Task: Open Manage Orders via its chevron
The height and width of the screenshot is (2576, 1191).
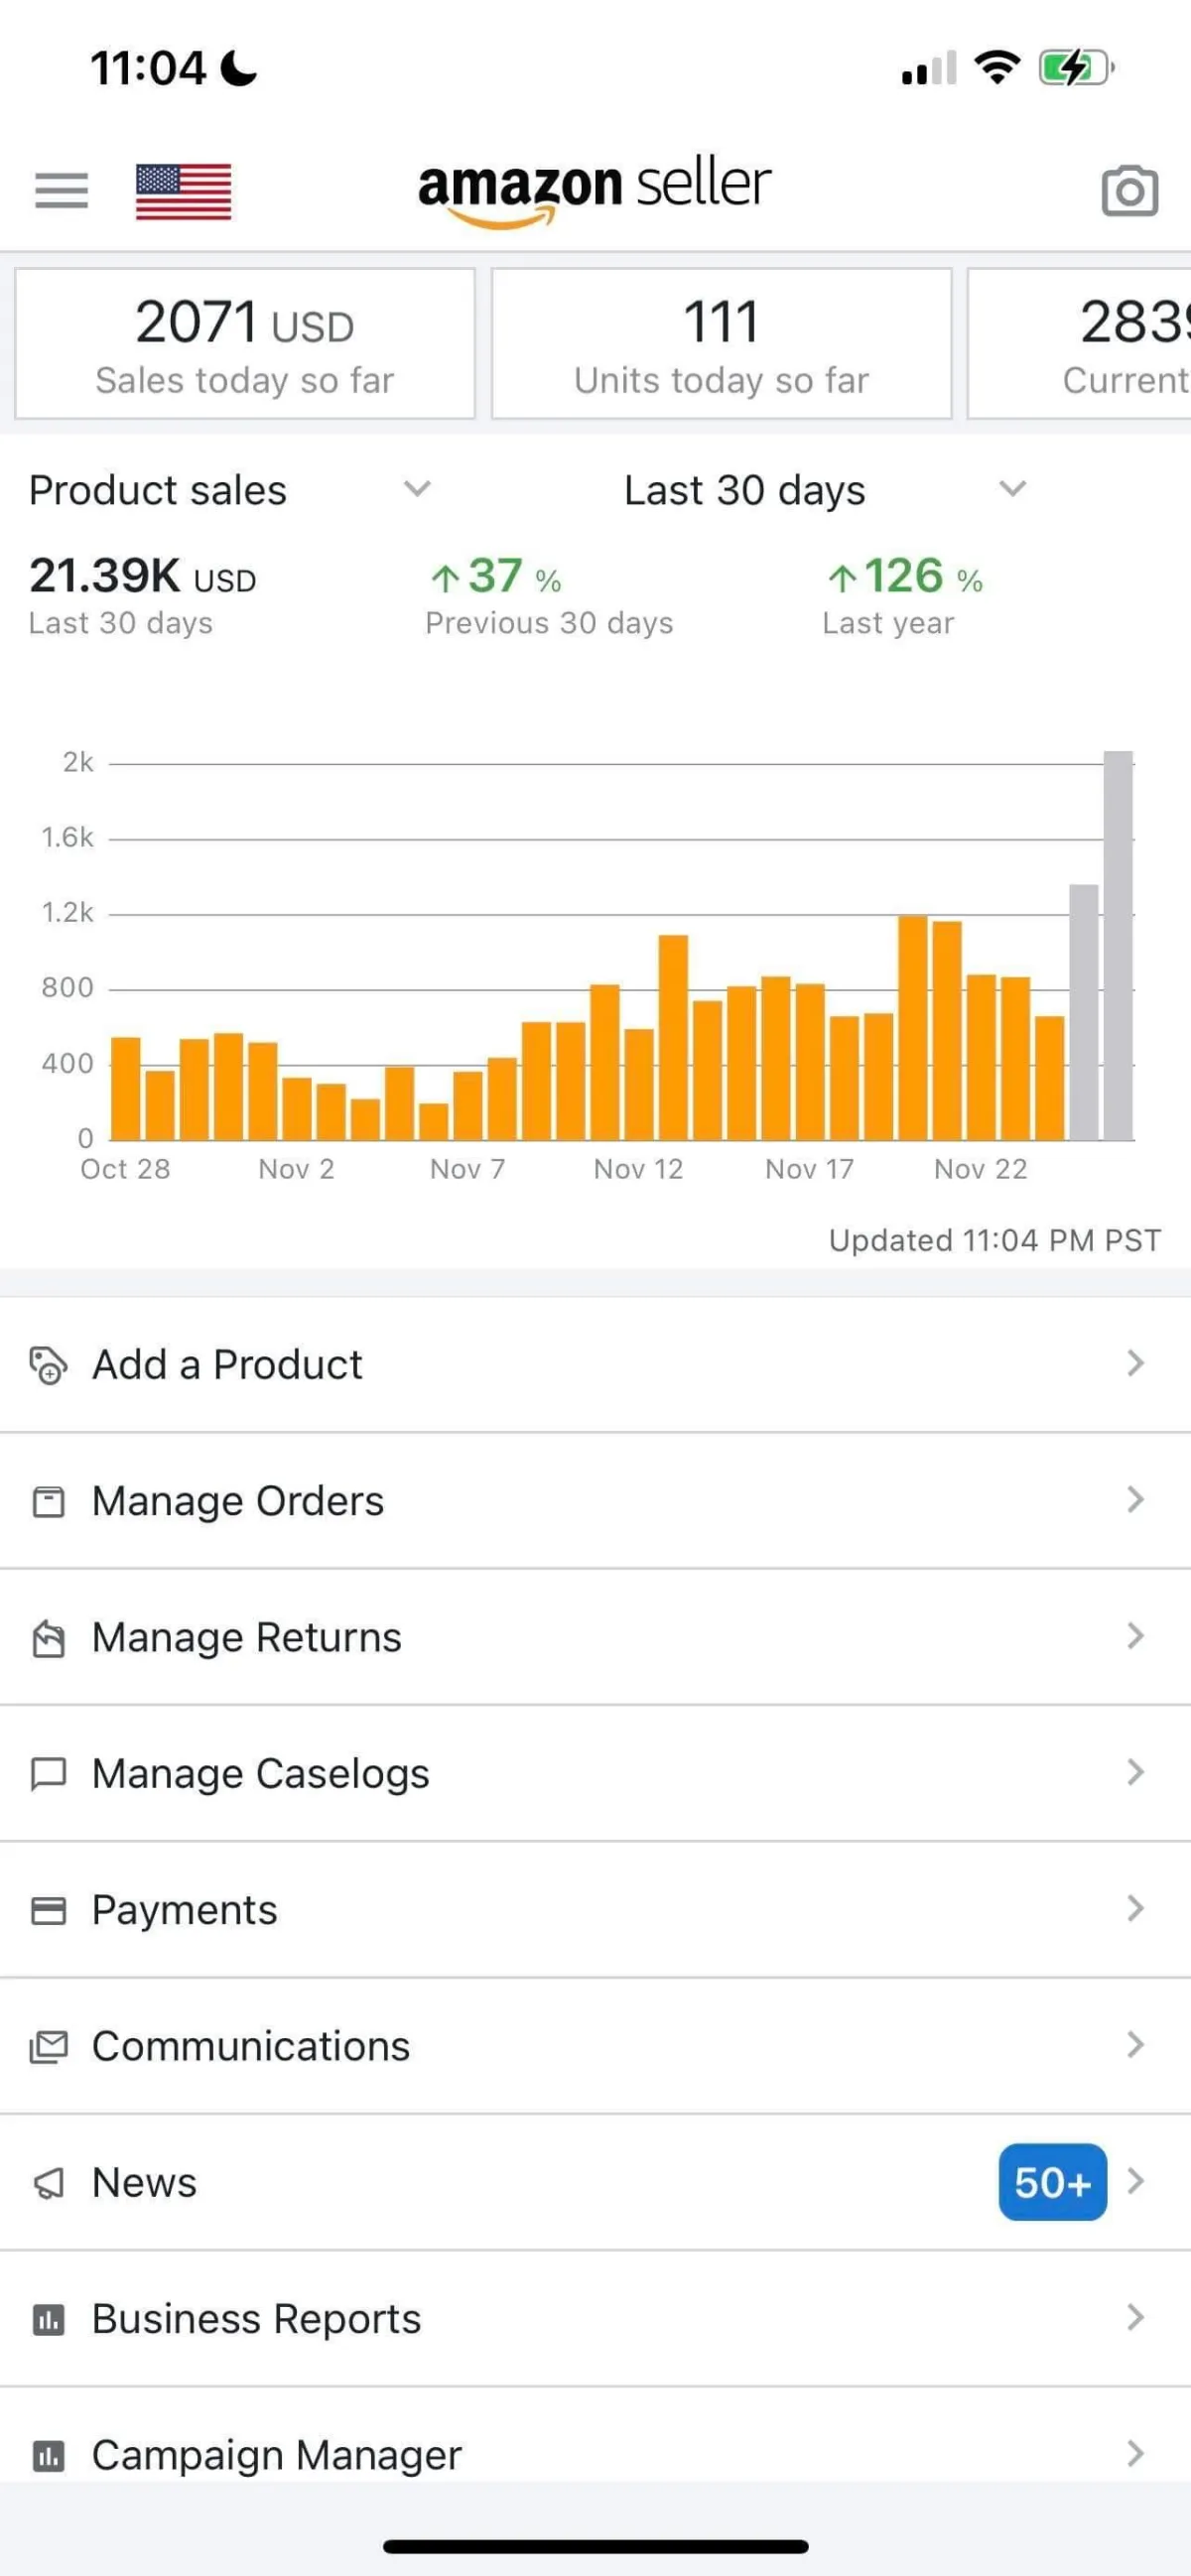Action: click(1135, 1500)
